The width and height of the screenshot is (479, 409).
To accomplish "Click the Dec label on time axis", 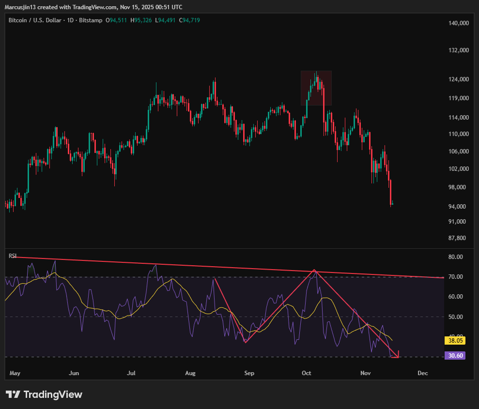I will 423,373.
